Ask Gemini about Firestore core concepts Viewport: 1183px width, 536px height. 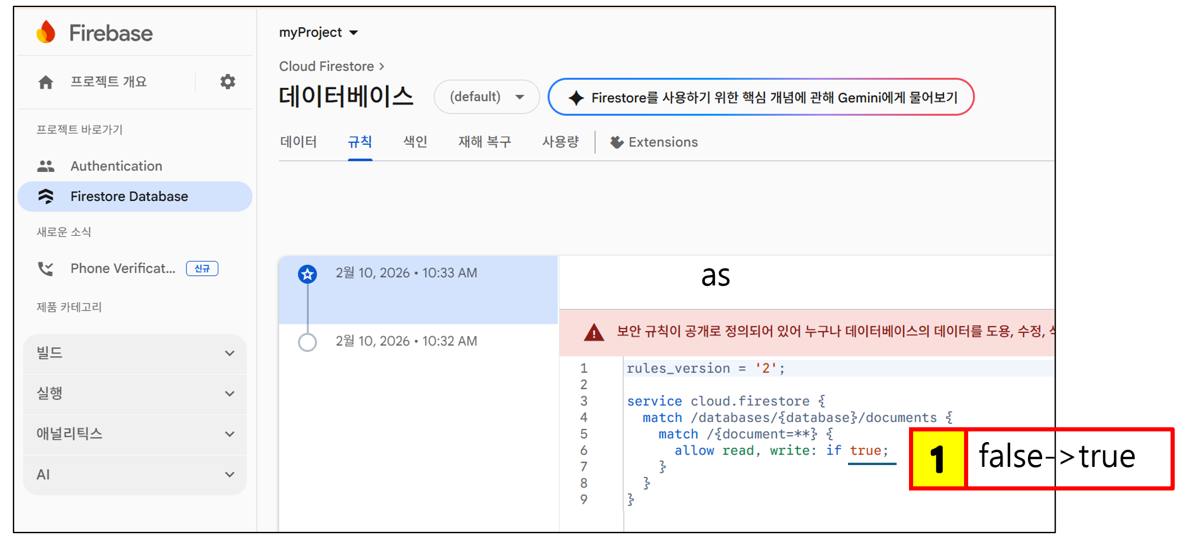pos(761,97)
